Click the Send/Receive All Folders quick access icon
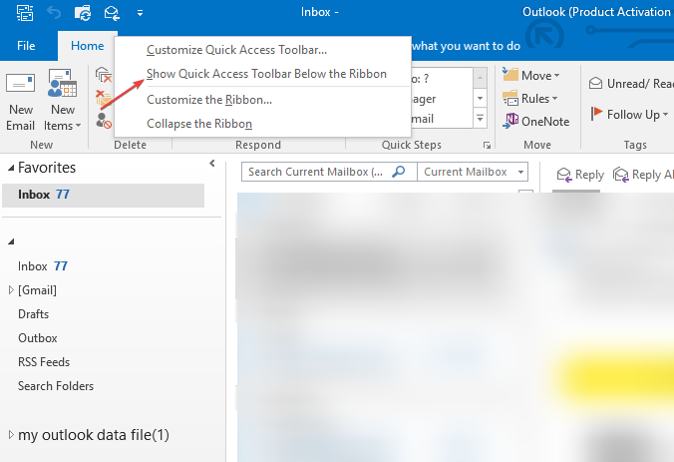 pyautogui.click(x=83, y=13)
